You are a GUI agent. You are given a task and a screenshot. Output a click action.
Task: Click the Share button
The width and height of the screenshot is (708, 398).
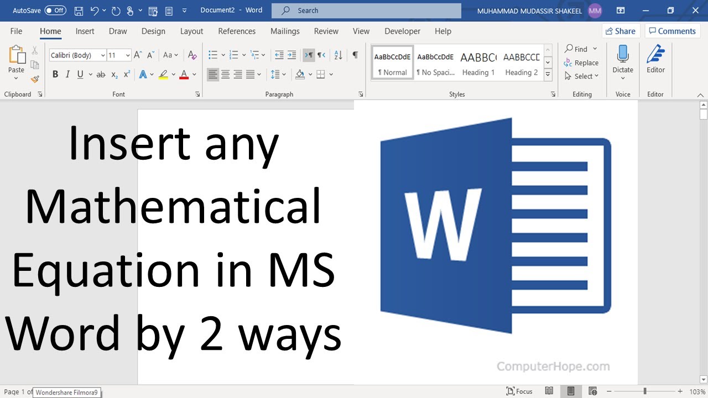tap(621, 32)
